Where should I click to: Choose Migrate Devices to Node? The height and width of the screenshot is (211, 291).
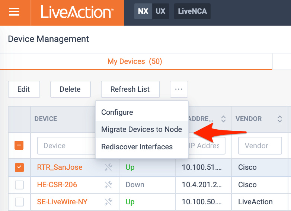tap(142, 129)
